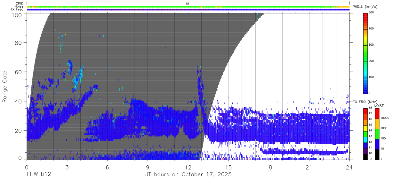Click the 80 tick on Range Gate axis
Screen dimensions: 393x181
(x=18, y=42)
